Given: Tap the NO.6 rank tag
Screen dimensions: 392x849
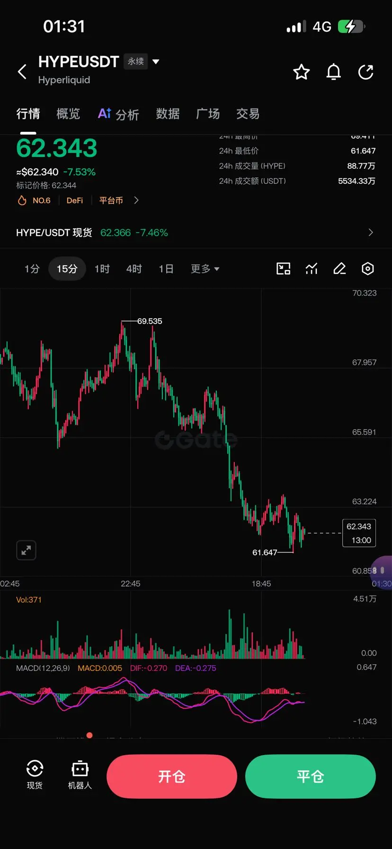Looking at the screenshot, I should [41, 200].
